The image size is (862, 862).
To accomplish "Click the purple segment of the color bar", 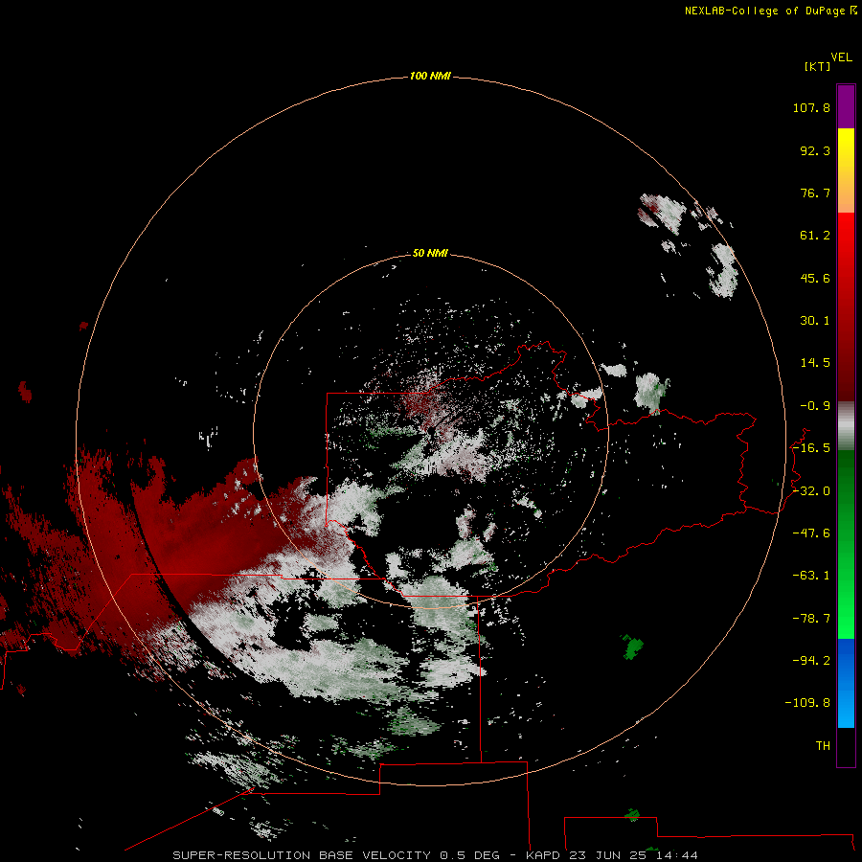I will [x=846, y=106].
